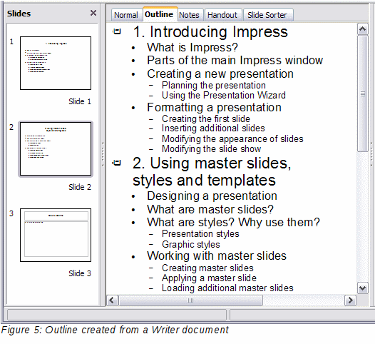
Task: Click 'Loading additional master slides' sub-item
Action: pyautogui.click(x=227, y=288)
